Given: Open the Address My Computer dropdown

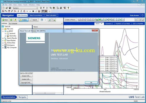Looking at the screenshot, I should 62,23.
